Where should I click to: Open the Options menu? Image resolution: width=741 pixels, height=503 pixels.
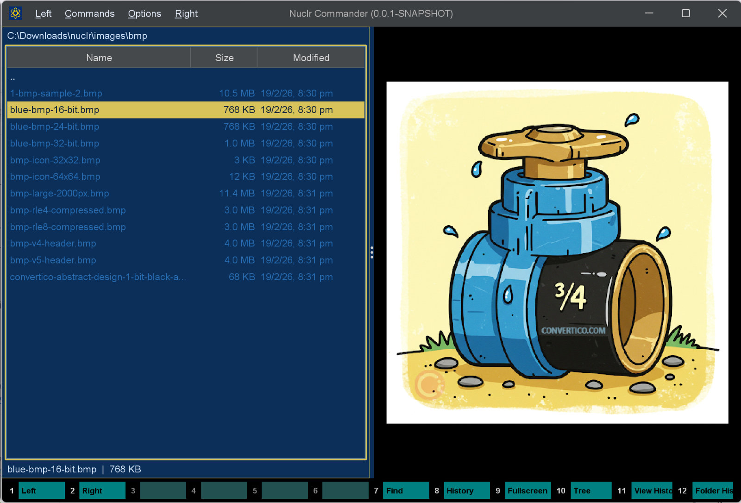pyautogui.click(x=144, y=13)
